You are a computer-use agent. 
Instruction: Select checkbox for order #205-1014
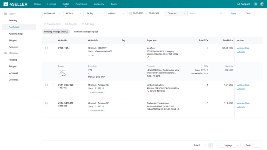coord(53,48)
